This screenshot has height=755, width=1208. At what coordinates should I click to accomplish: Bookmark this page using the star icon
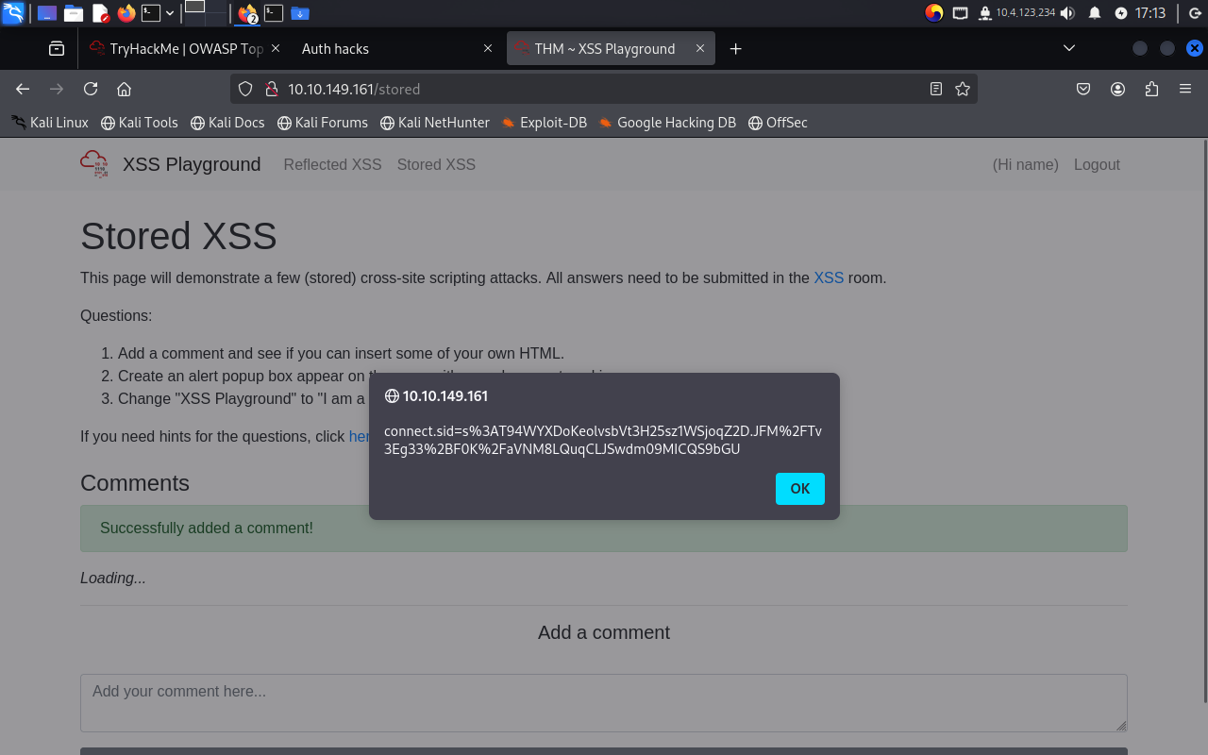tap(962, 89)
